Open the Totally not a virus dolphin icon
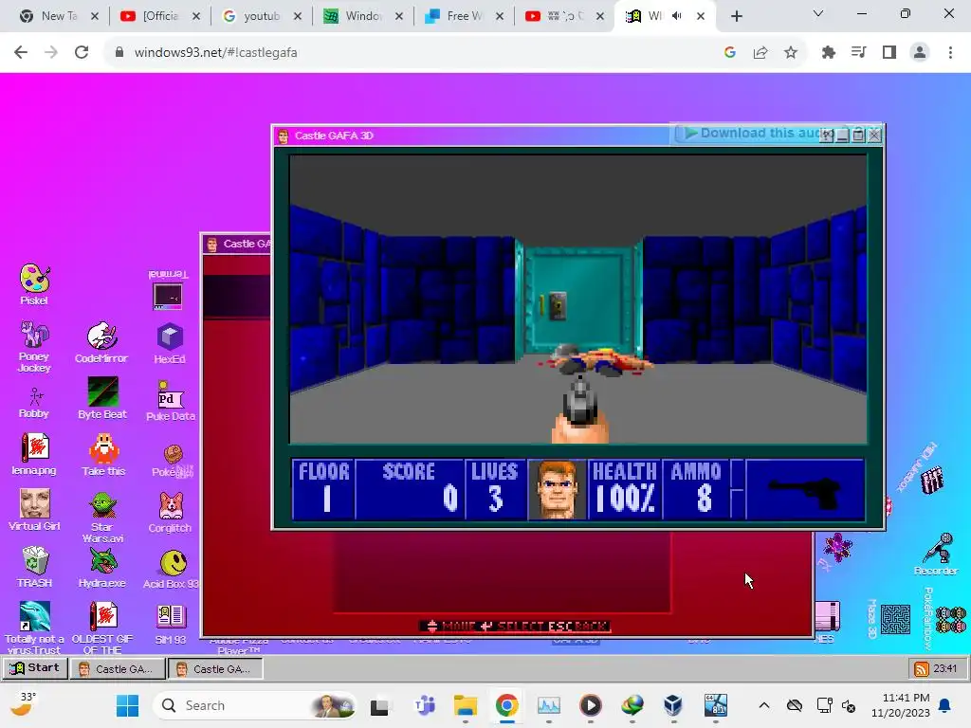This screenshot has height=728, width=971. click(34, 628)
